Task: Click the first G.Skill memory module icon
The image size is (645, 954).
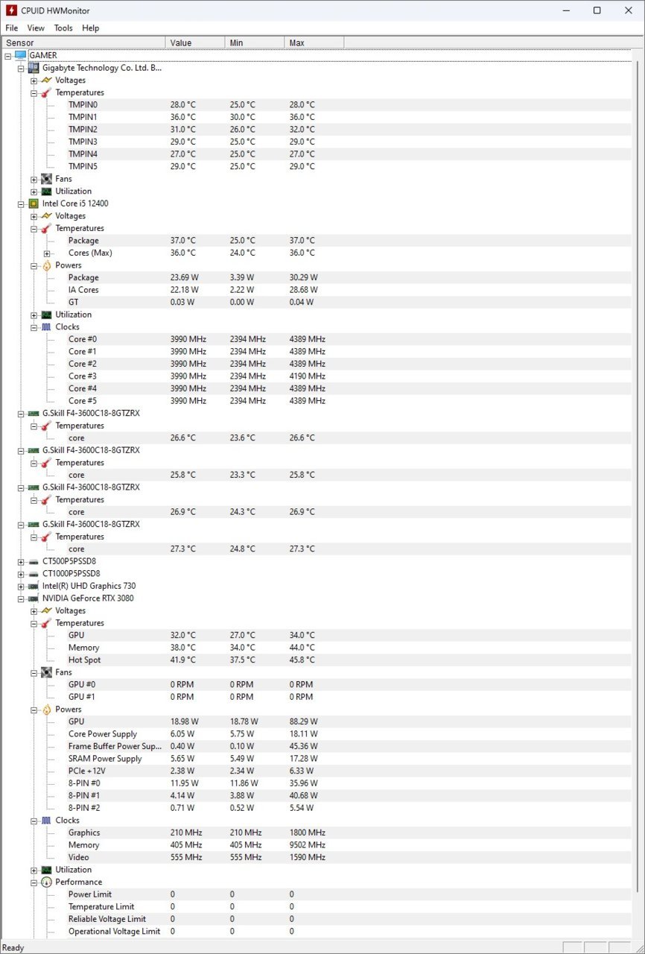Action: [34, 414]
